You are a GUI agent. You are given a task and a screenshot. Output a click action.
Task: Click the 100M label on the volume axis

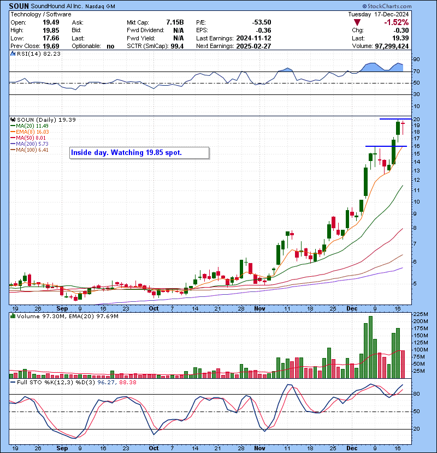coord(421,349)
